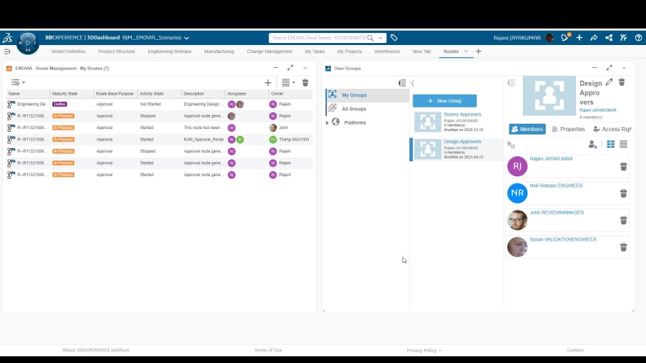Image resolution: width=646 pixels, height=363 pixels.
Task: Open the Privacy Policy dropdown
Action: coord(424,350)
